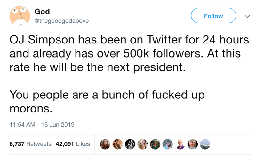
Task: Click the first liker avatar with glasses
Action: (106, 144)
